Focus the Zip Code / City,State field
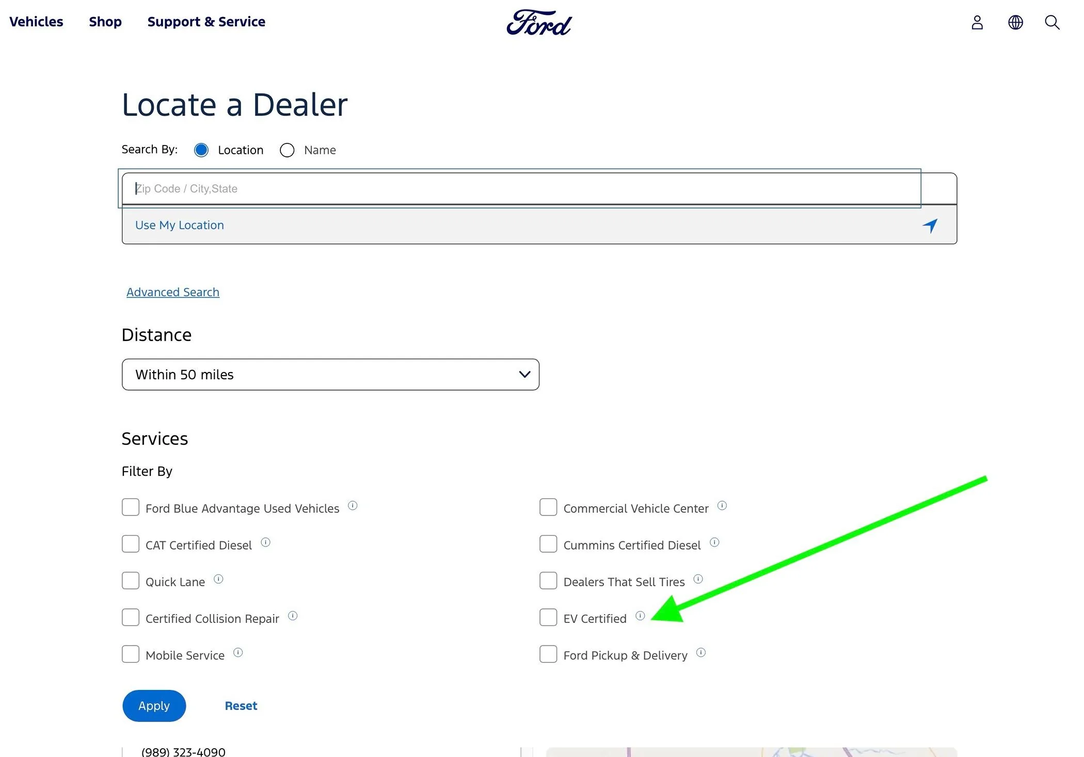Image resolution: width=1084 pixels, height=757 pixels. [x=539, y=188]
